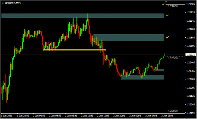Click the 1.19965 price scale value

click(x=191, y=113)
